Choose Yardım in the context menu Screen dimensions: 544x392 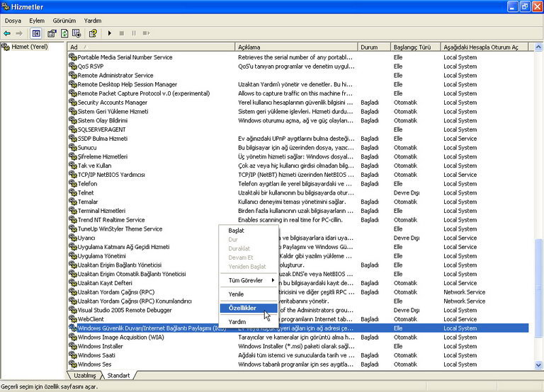click(x=249, y=322)
